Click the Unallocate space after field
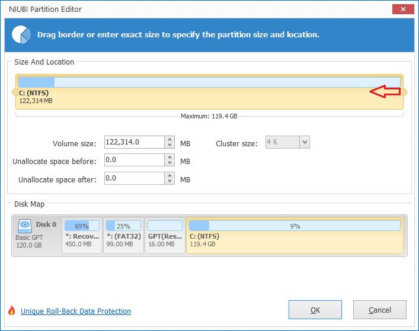 point(135,178)
